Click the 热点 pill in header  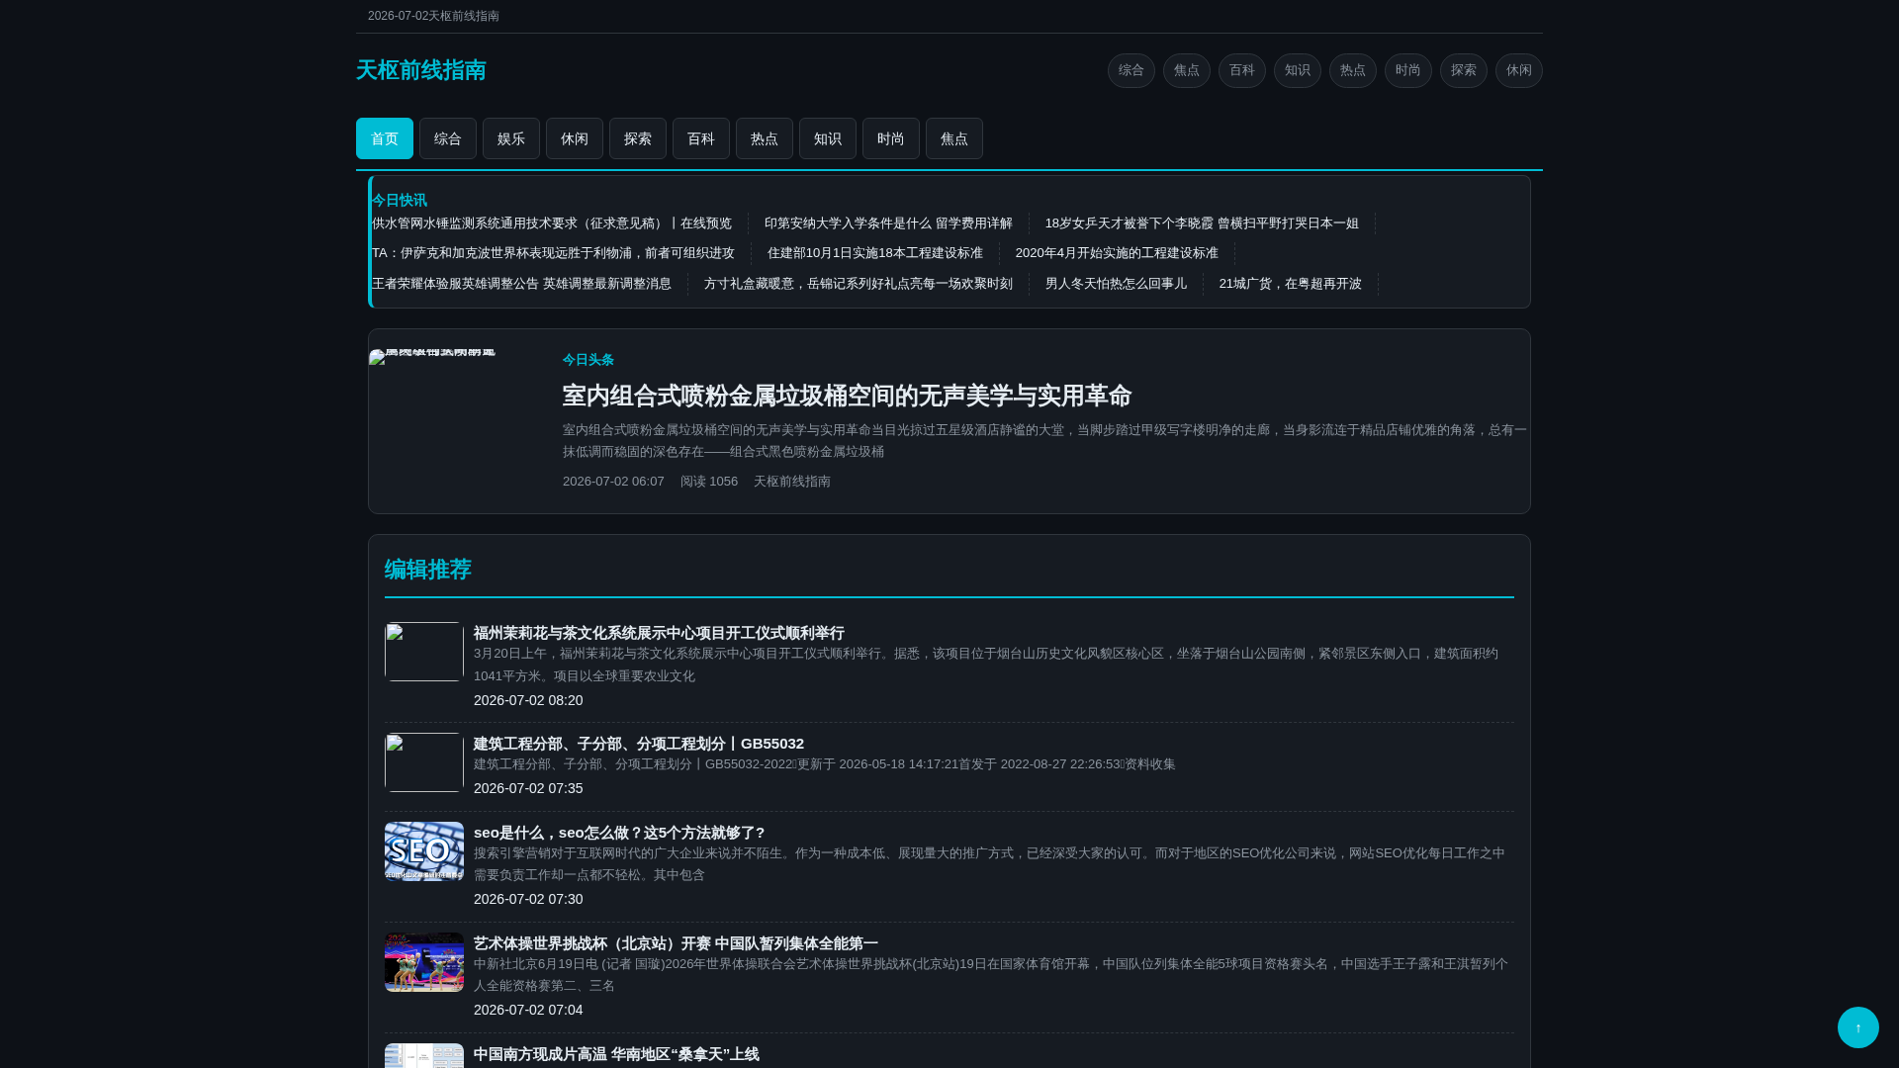pos(1353,70)
